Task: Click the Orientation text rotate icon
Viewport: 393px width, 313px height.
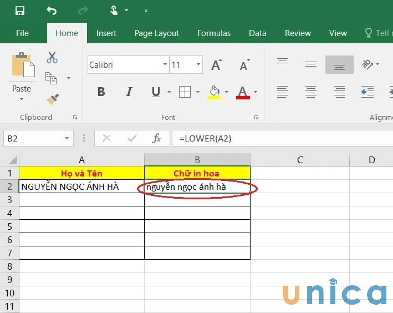Action: click(x=367, y=64)
